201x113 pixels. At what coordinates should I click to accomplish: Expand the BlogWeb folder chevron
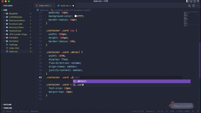coord(4,13)
